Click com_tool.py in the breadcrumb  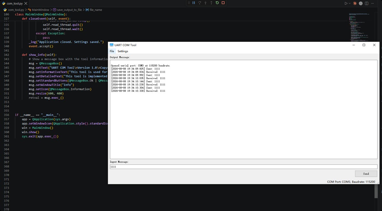[x=16, y=10]
